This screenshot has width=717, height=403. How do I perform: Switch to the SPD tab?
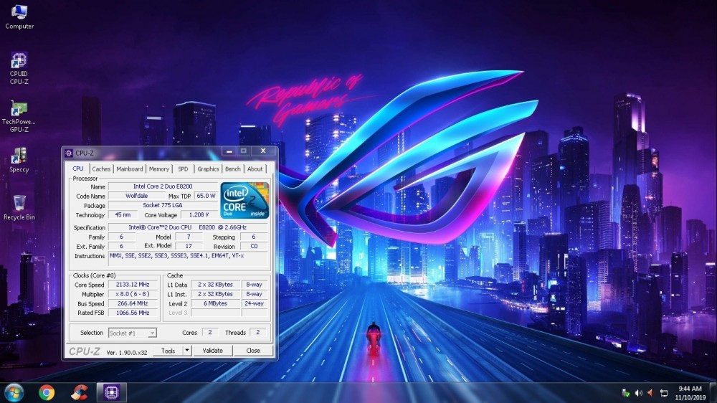click(x=183, y=169)
